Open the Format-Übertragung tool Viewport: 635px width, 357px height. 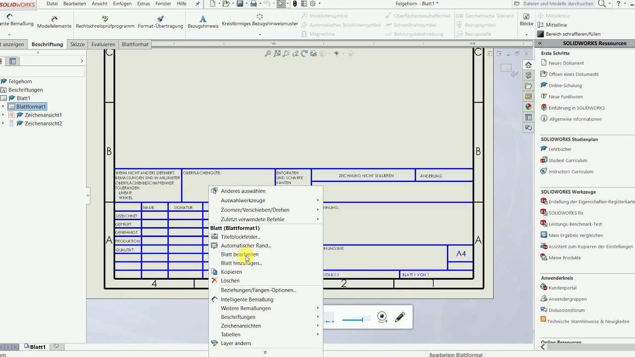click(160, 22)
